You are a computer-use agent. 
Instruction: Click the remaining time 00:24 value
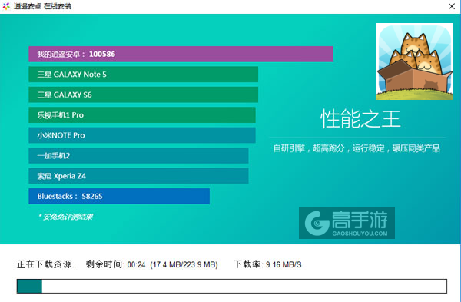(136, 264)
